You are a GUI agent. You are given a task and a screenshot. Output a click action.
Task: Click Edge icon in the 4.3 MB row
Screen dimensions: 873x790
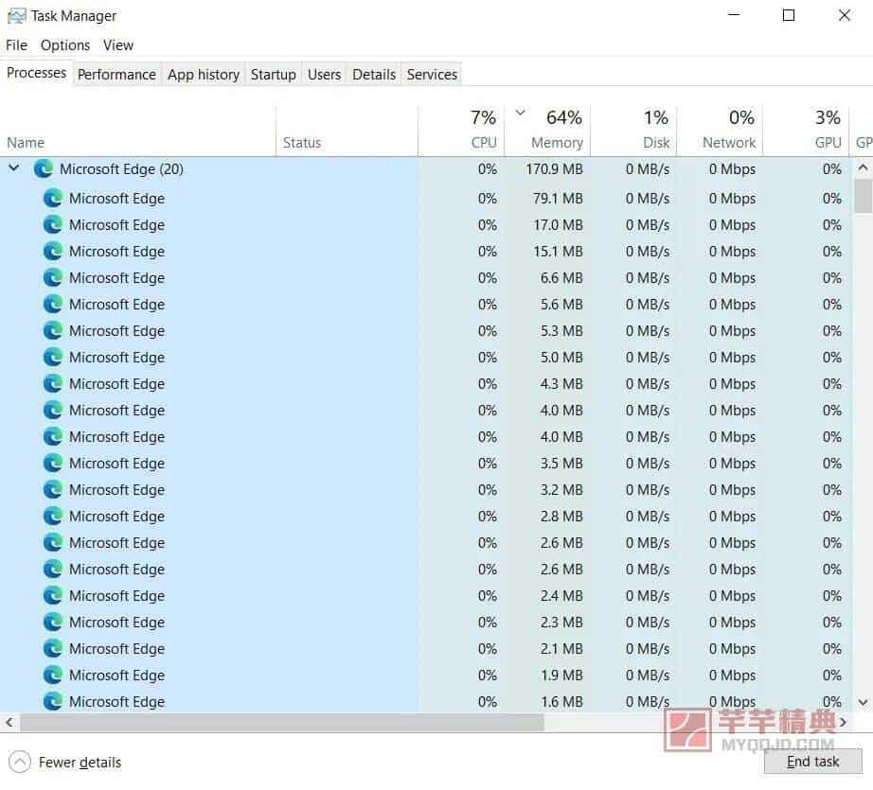tap(52, 384)
